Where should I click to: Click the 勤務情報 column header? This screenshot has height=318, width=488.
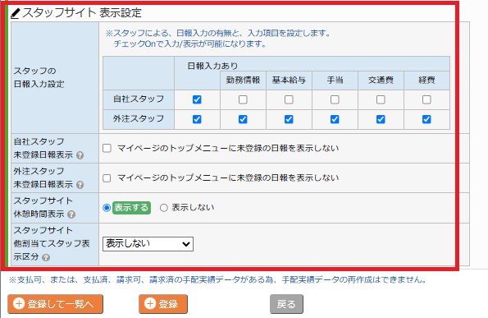[x=243, y=81]
